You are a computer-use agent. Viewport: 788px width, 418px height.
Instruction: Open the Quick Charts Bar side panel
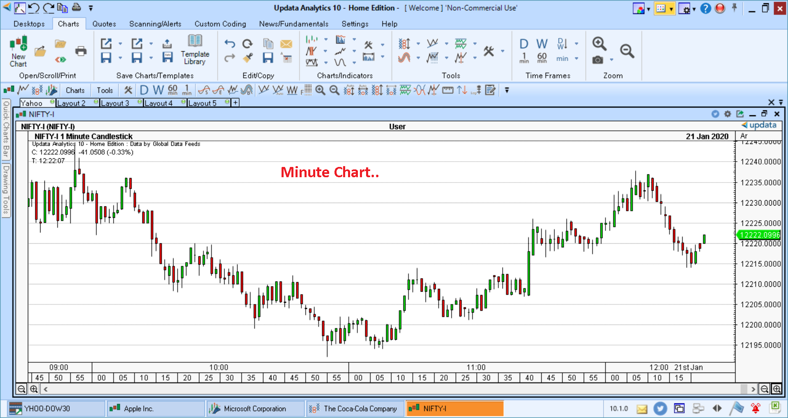click(6, 130)
